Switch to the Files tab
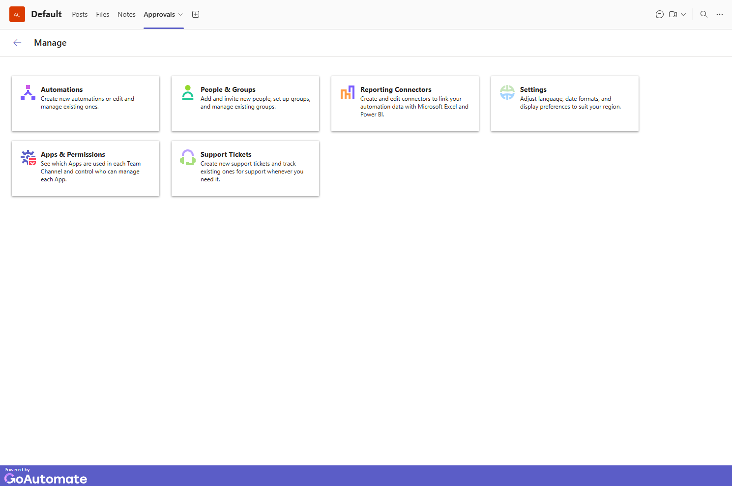This screenshot has width=732, height=486. 103,14
